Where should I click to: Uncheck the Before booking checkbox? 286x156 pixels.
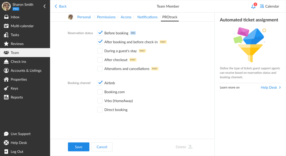[100, 33]
